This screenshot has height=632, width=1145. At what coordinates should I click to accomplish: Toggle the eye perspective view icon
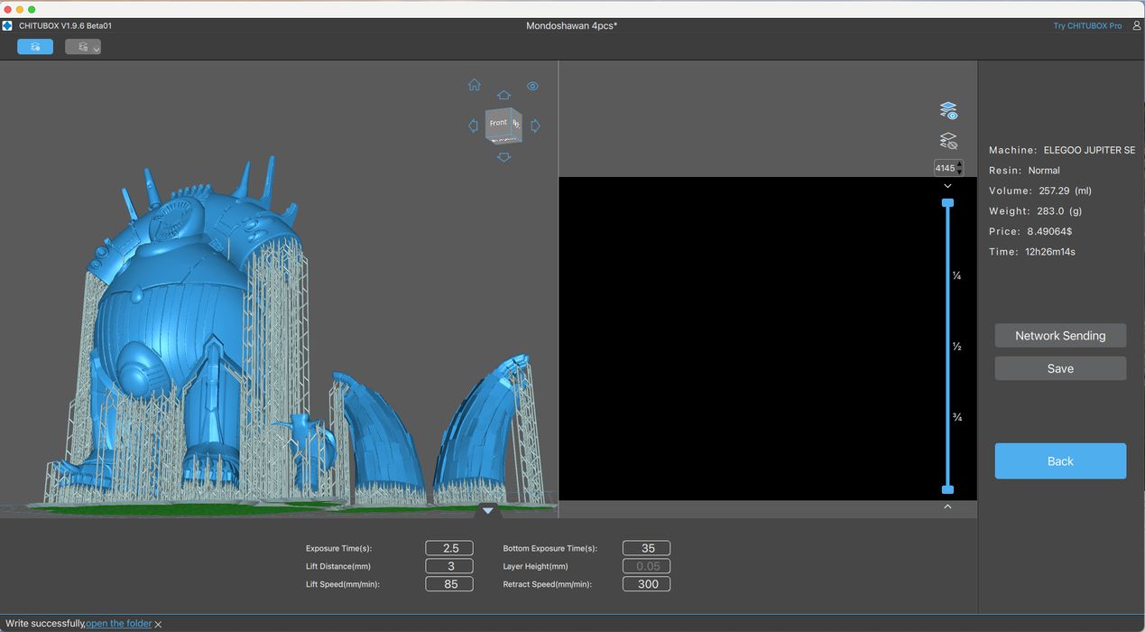532,87
